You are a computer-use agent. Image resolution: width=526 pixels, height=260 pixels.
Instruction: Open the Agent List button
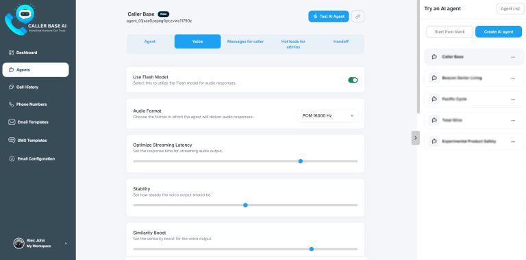point(510,9)
